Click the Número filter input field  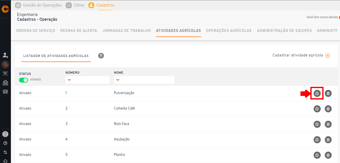pyautogui.click(x=87, y=80)
